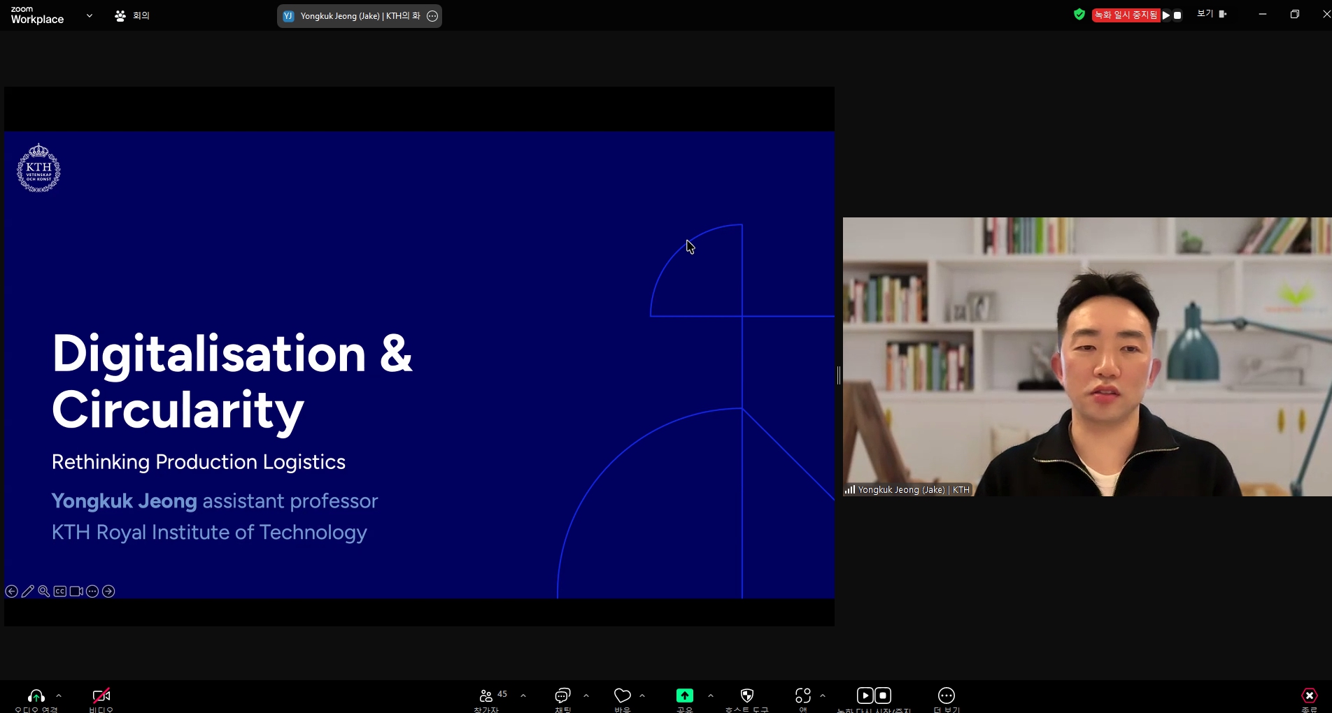Open the 보기 view menu
Viewport: 1332px width, 713px height.
point(1211,14)
